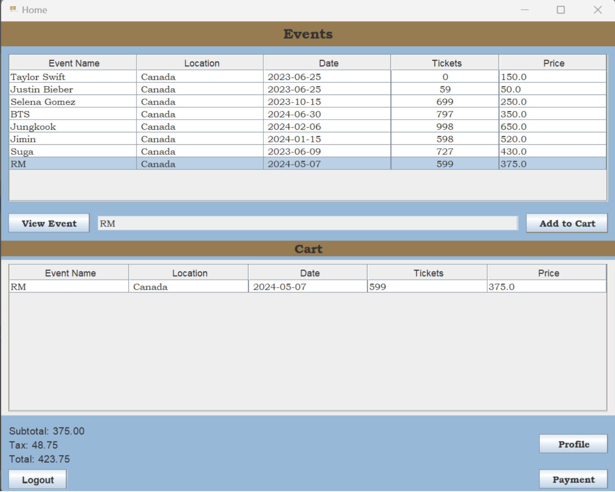Click price cell 250.0

pyautogui.click(x=553, y=101)
